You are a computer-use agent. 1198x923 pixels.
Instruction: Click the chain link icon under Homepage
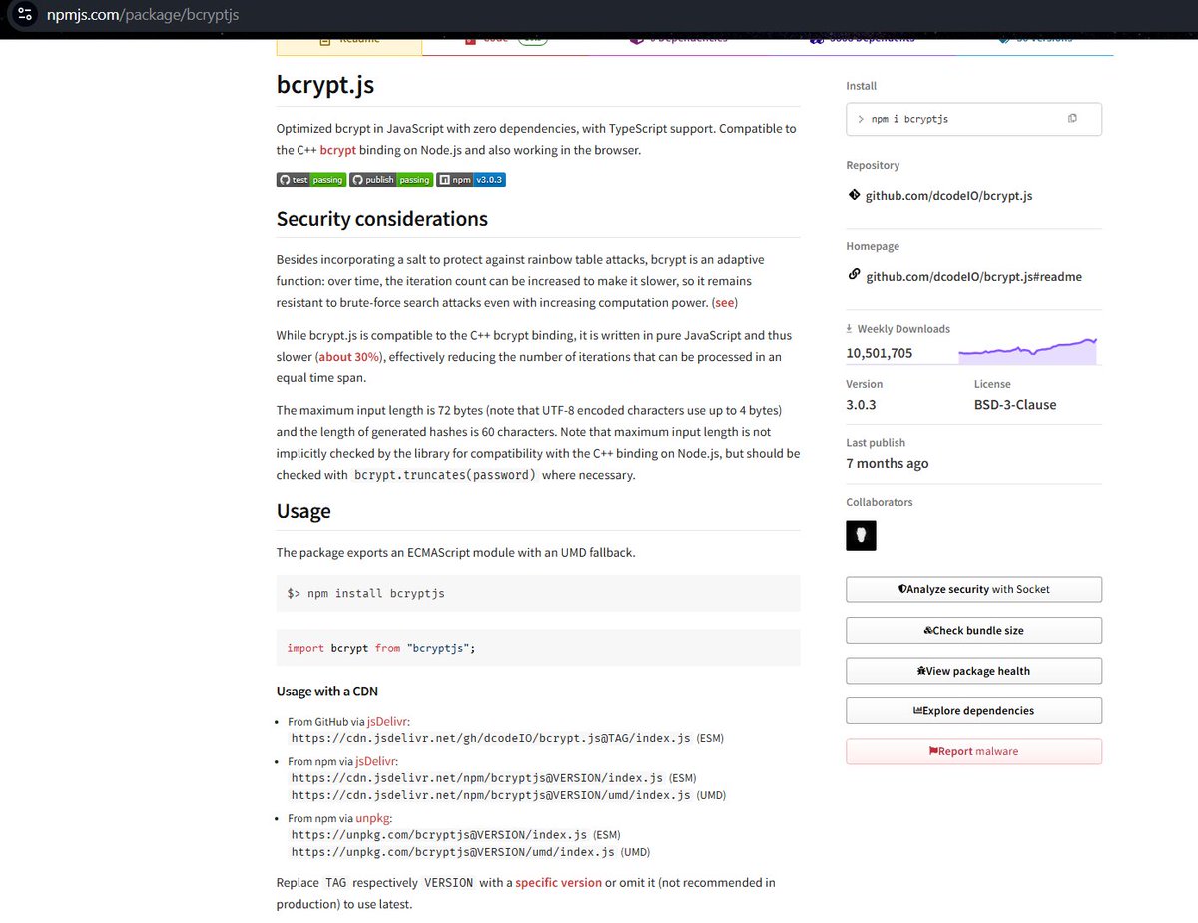coord(854,275)
